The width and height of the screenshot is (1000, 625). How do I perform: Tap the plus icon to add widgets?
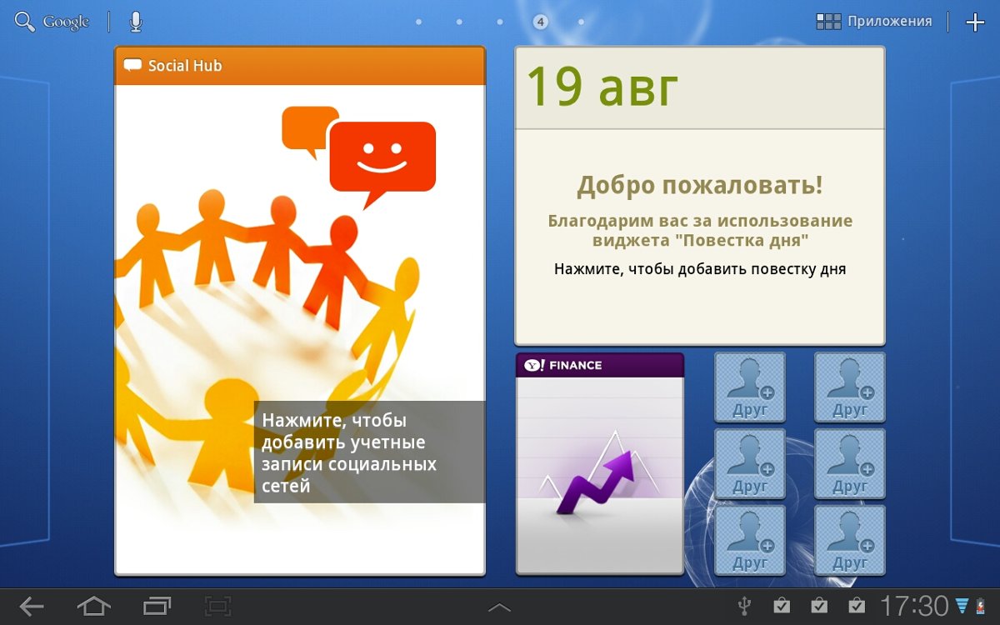[974, 22]
